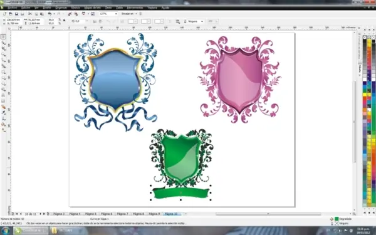Viewport: 376px width, 235px height.
Task: Select the Crop tool
Action: 3,48
